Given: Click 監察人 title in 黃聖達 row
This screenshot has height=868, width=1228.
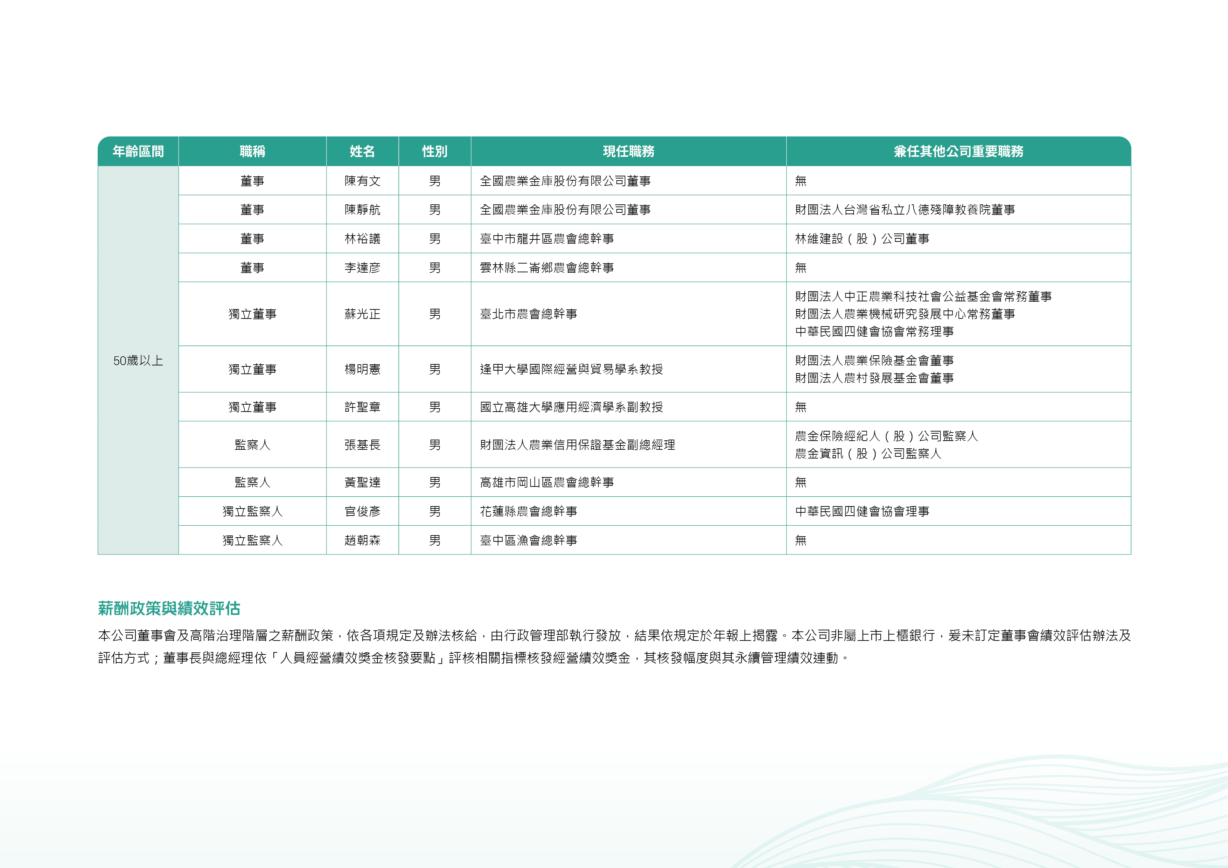Looking at the screenshot, I should 252,482.
